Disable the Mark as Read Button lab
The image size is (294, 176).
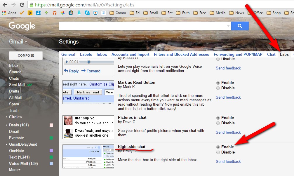point(218,88)
